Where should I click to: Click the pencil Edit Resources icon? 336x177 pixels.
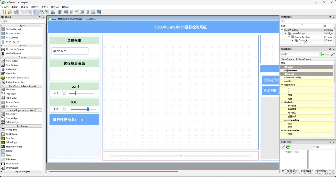283,147
